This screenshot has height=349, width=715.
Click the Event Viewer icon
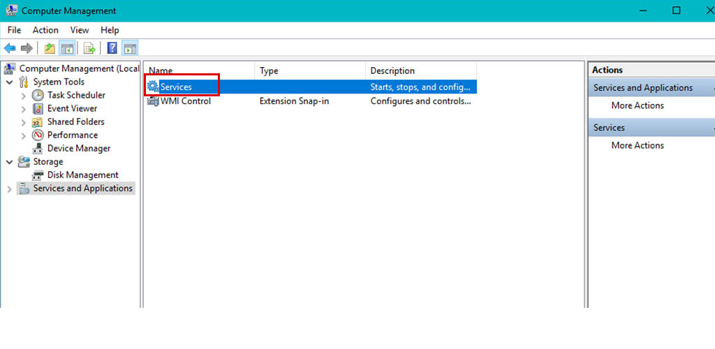pyautogui.click(x=38, y=108)
